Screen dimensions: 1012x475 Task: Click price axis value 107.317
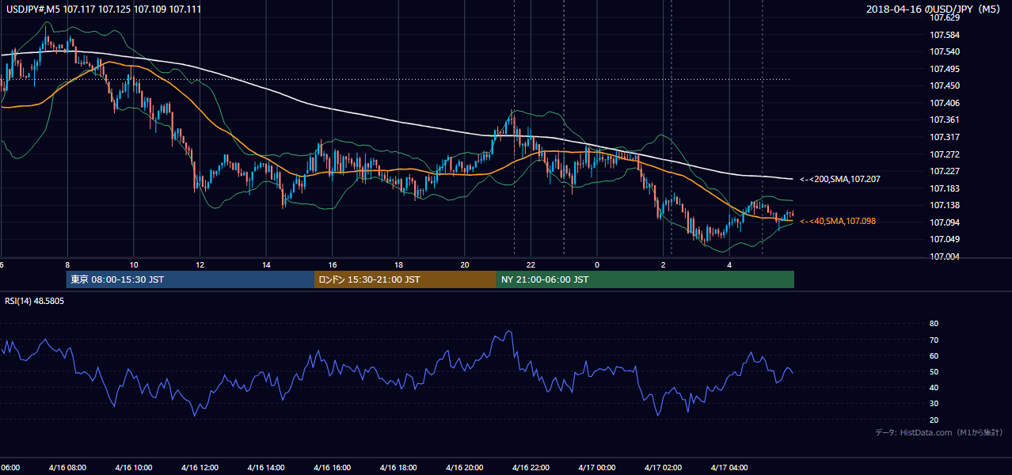click(944, 137)
